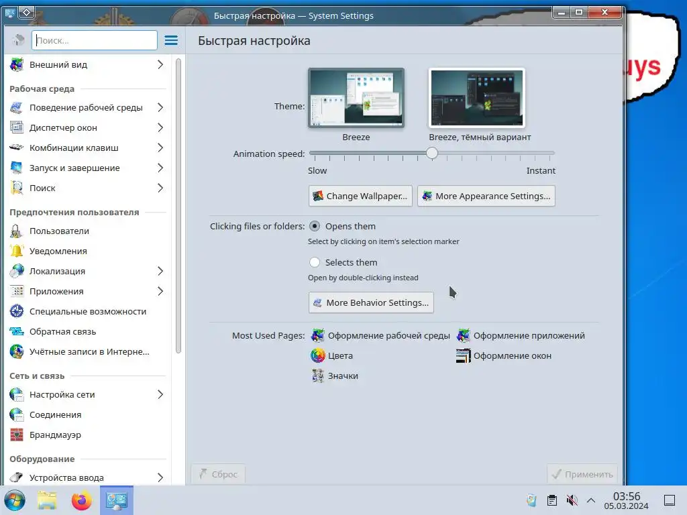This screenshot has width=687, height=515.
Task: Click the muted volume tray icon
Action: tap(572, 500)
